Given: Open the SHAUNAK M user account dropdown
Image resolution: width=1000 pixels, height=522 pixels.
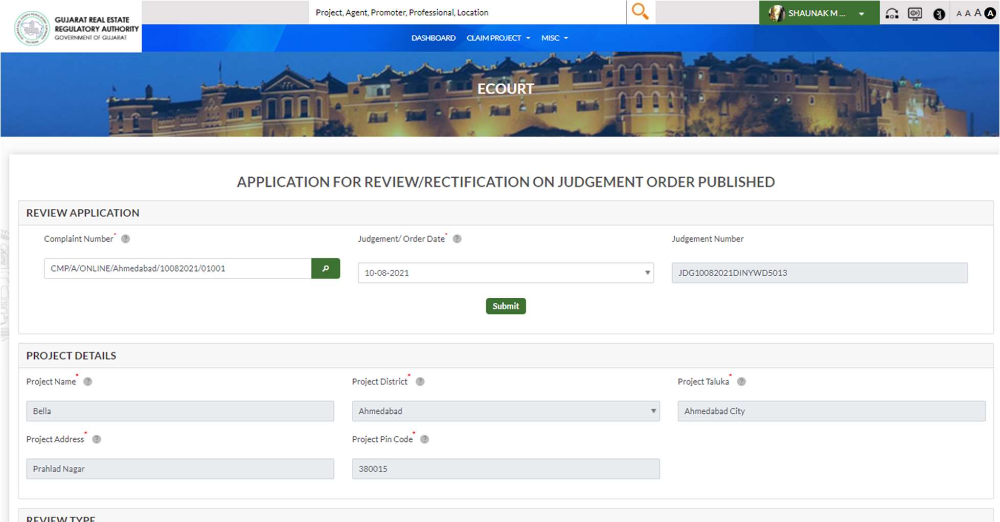Looking at the screenshot, I should 819,13.
